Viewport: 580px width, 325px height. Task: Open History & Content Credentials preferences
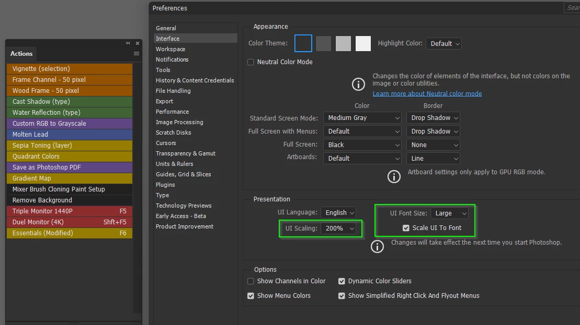[195, 80]
